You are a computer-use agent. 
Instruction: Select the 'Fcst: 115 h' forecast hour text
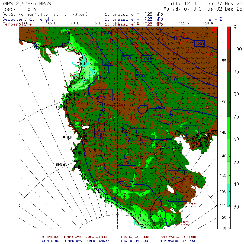pos(19,9)
